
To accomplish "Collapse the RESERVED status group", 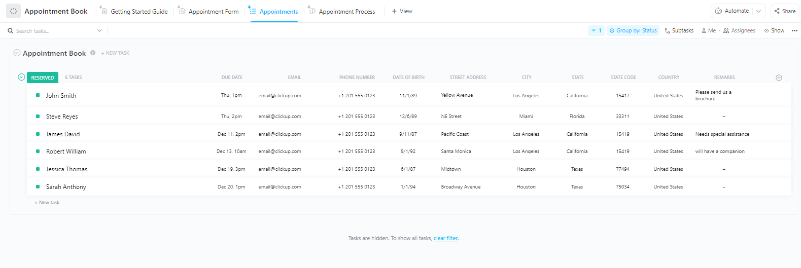I will (21, 77).
